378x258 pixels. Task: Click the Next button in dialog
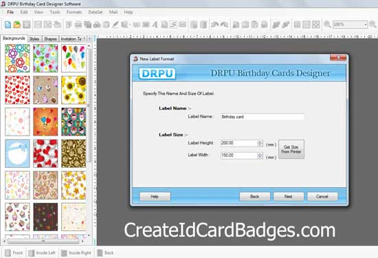click(x=289, y=197)
